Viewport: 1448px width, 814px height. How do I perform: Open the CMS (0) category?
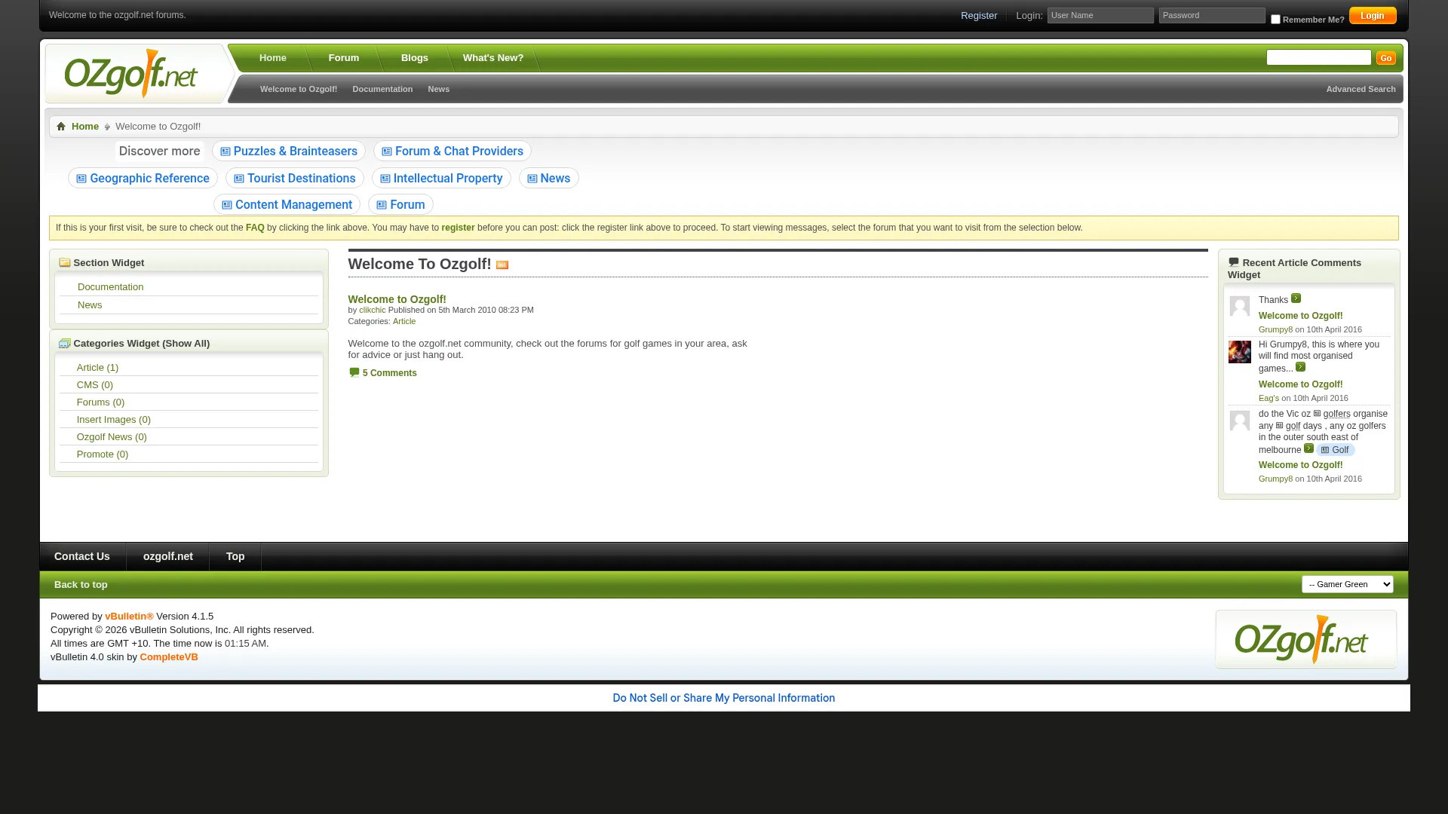coord(94,385)
